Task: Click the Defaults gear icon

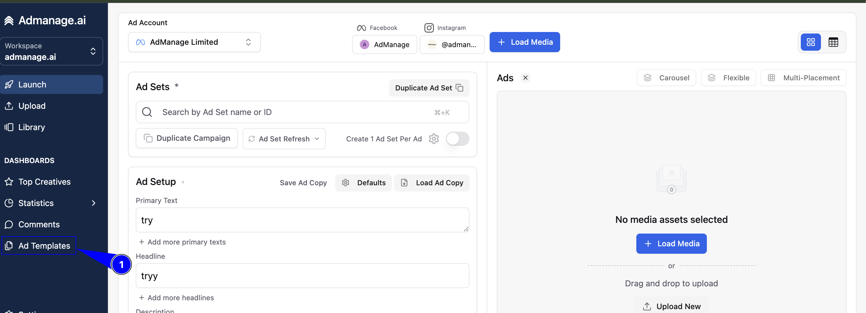Action: click(x=346, y=183)
